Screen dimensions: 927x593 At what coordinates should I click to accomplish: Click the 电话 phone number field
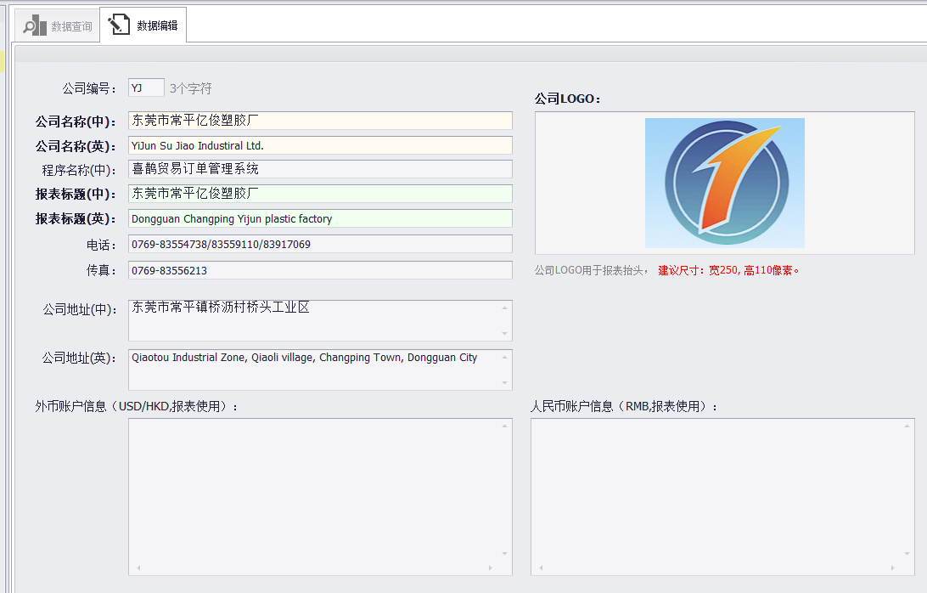click(320, 244)
